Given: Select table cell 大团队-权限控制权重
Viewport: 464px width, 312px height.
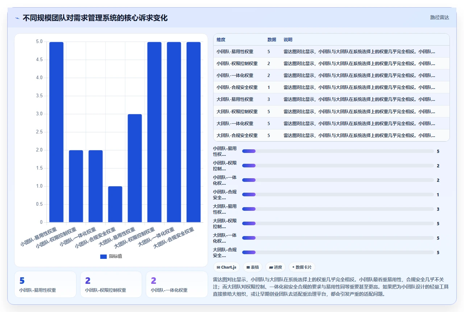Looking at the screenshot, I should click(x=237, y=111).
